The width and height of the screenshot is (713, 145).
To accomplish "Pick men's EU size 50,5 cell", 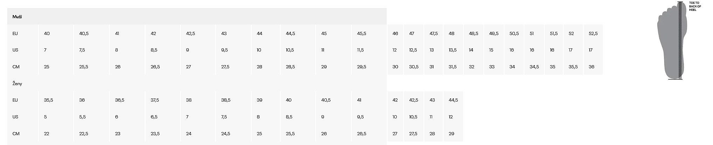I will tap(514, 34).
